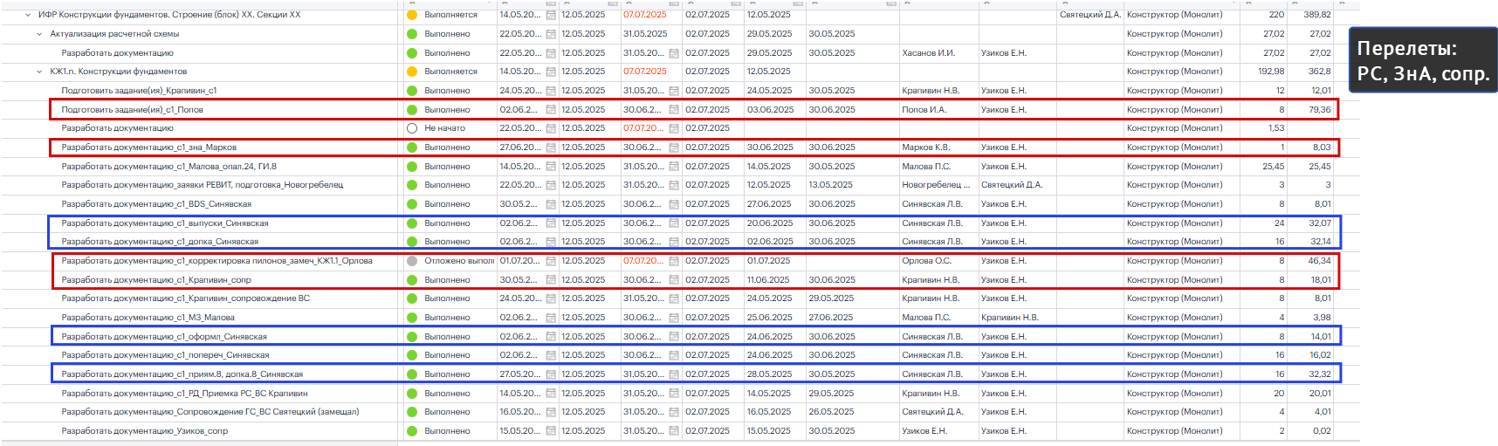Open end date calendar in the Не начато row

(674, 128)
